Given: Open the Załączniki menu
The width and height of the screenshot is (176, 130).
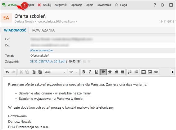Looking at the screenshot, I should 61,5.
